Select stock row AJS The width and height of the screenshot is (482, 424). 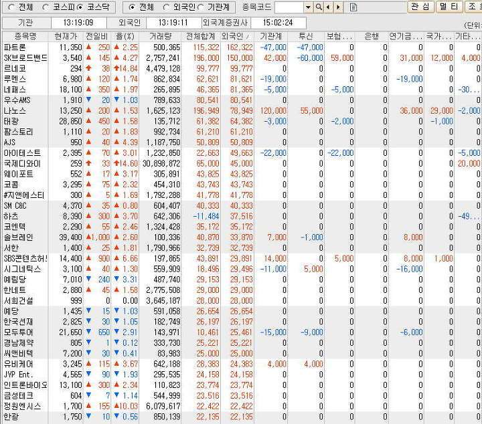[x=241, y=142]
